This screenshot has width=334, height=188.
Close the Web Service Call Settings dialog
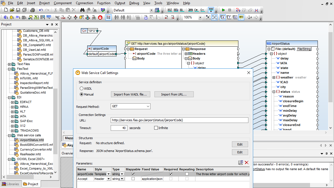coord(249,73)
